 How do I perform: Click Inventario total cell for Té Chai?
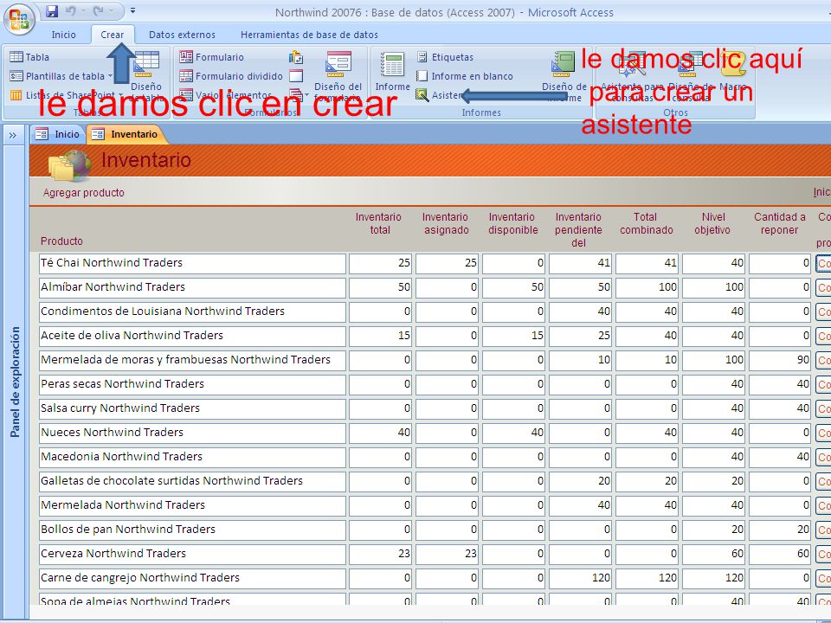tap(380, 263)
